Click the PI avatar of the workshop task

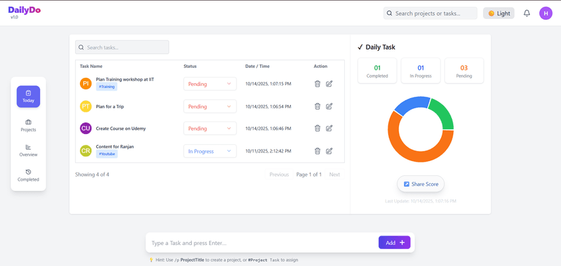point(86,84)
